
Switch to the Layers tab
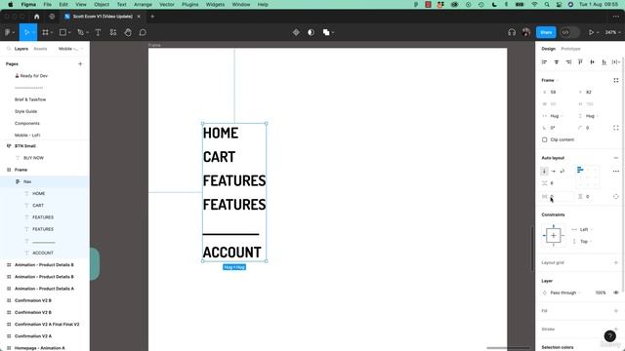[21, 49]
